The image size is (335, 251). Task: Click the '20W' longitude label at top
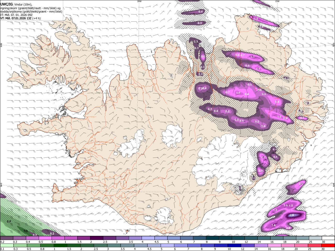point(139,1)
